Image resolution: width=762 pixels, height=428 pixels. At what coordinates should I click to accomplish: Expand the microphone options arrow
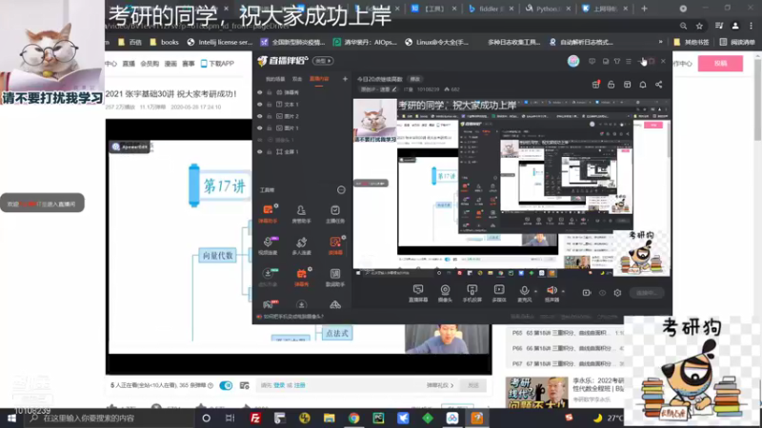coord(535,291)
